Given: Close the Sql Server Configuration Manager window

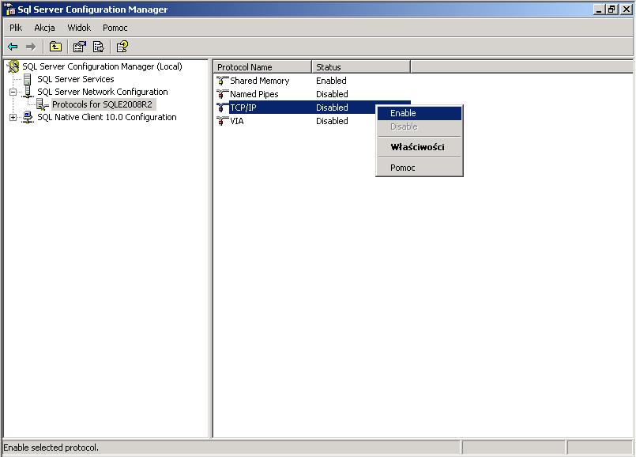Looking at the screenshot, I should point(626,9).
